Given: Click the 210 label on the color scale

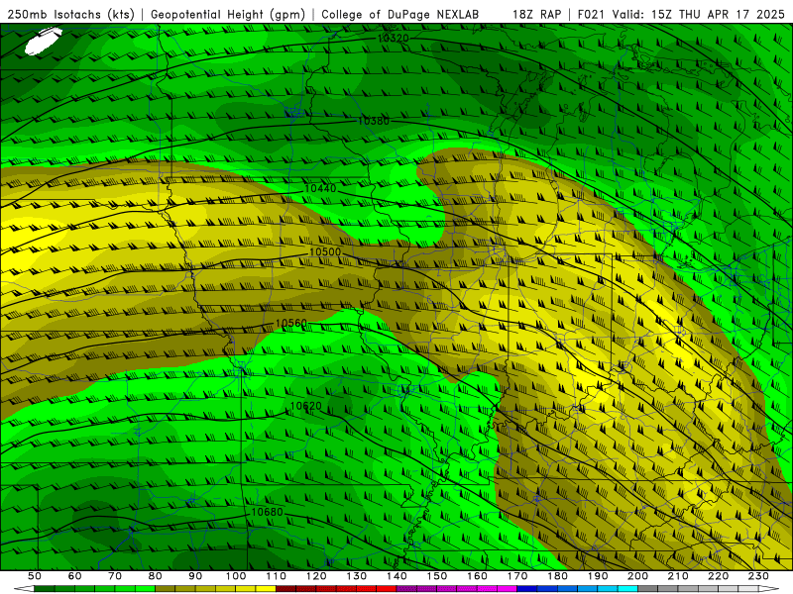Looking at the screenshot, I should tap(678, 576).
